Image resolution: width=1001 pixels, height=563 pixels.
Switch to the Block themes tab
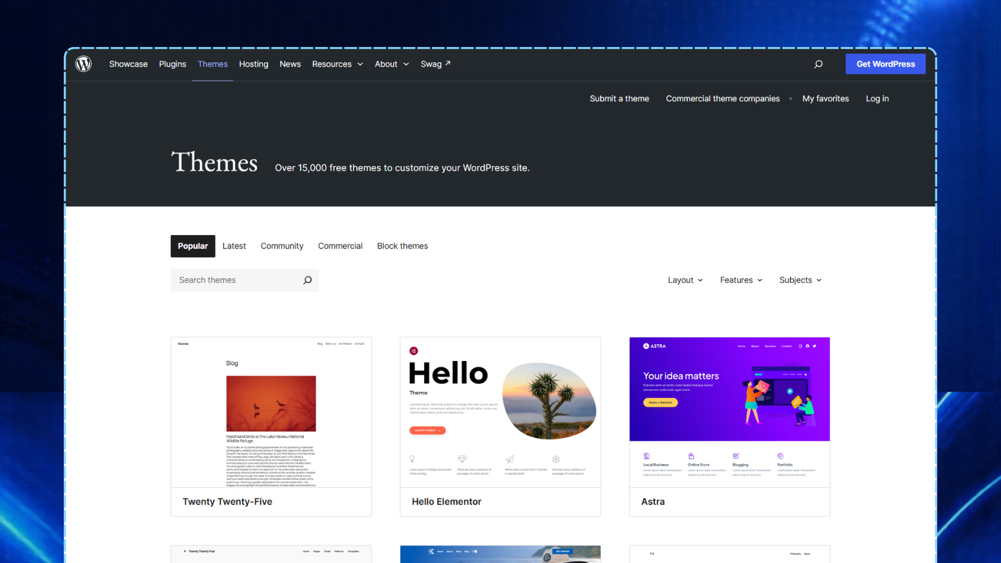(x=402, y=246)
